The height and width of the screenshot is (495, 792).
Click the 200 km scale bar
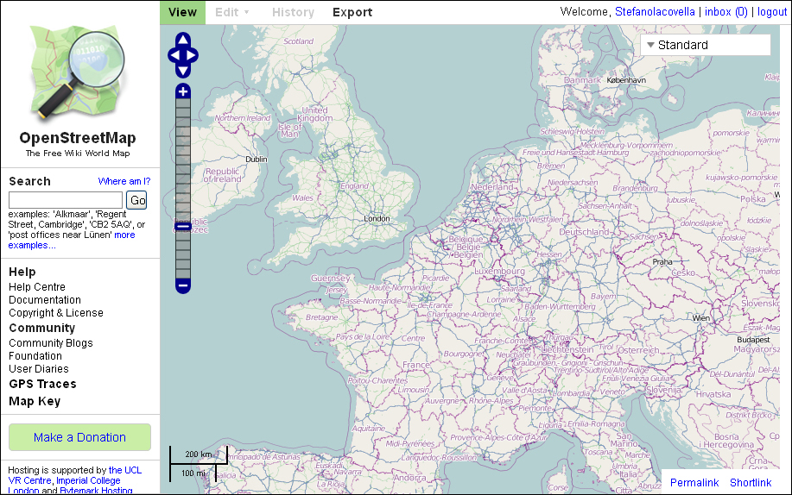199,454
